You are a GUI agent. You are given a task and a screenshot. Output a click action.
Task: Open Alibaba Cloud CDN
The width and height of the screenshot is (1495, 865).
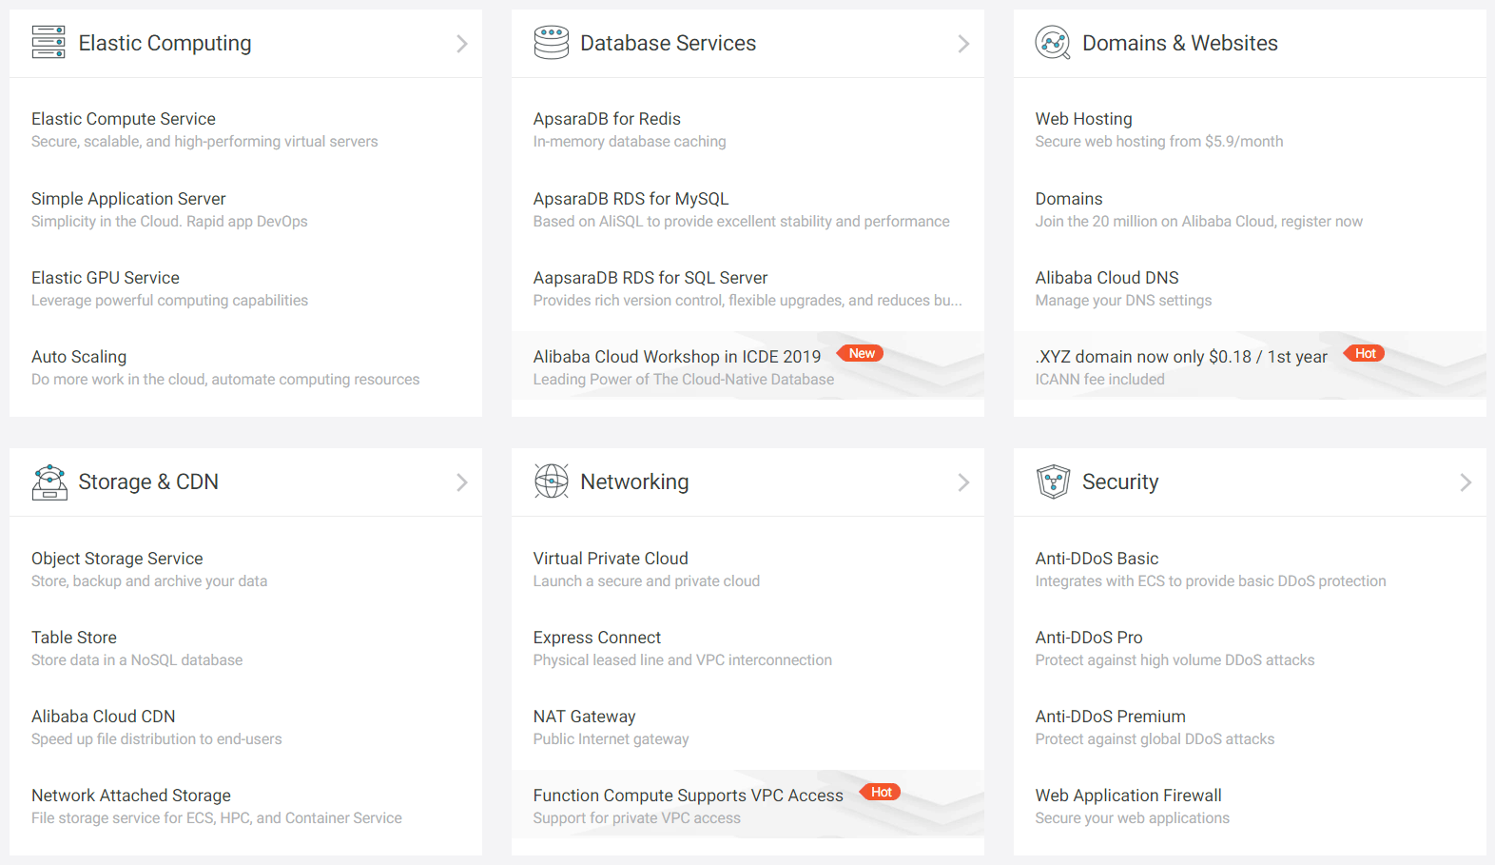[x=104, y=717]
